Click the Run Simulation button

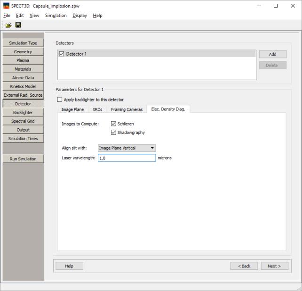23,159
